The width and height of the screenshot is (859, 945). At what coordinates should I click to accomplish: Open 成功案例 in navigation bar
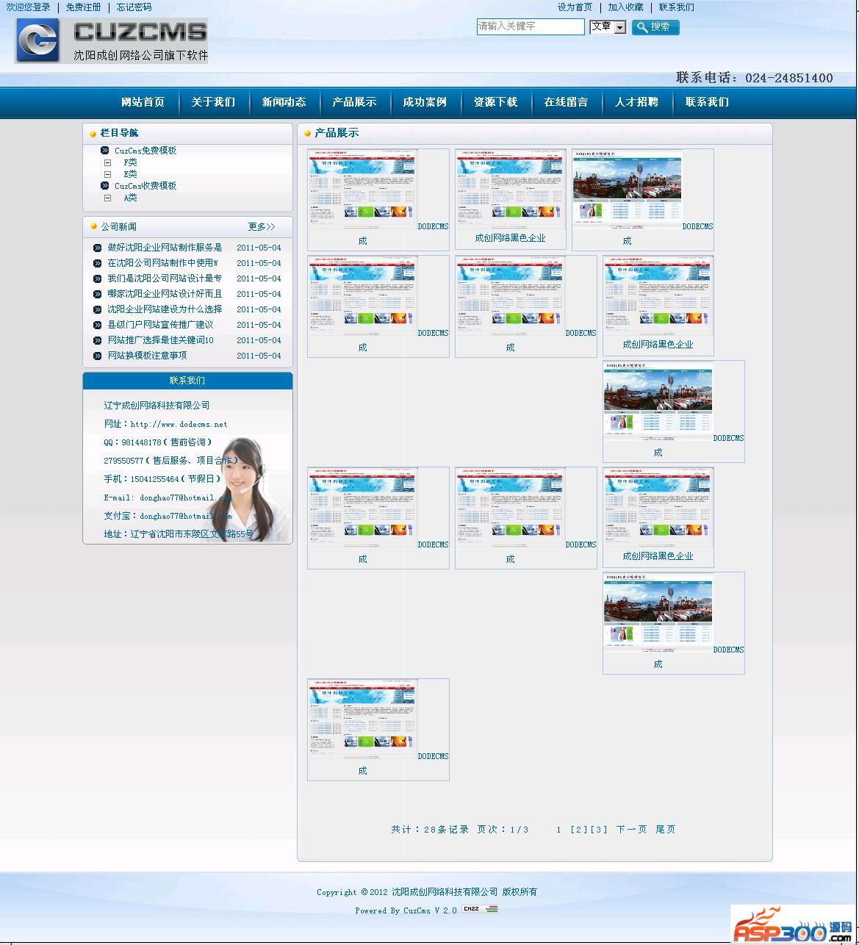click(x=425, y=102)
